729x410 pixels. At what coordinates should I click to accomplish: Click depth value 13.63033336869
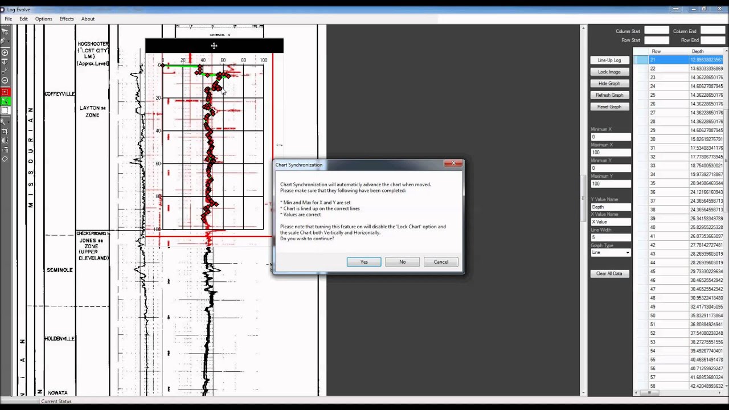point(706,68)
